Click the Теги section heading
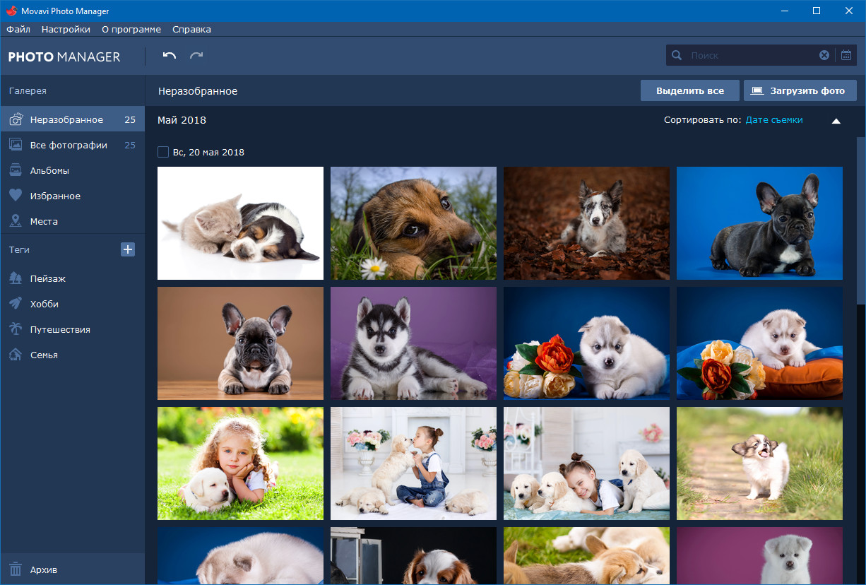Image resolution: width=866 pixels, height=585 pixels. click(x=19, y=249)
